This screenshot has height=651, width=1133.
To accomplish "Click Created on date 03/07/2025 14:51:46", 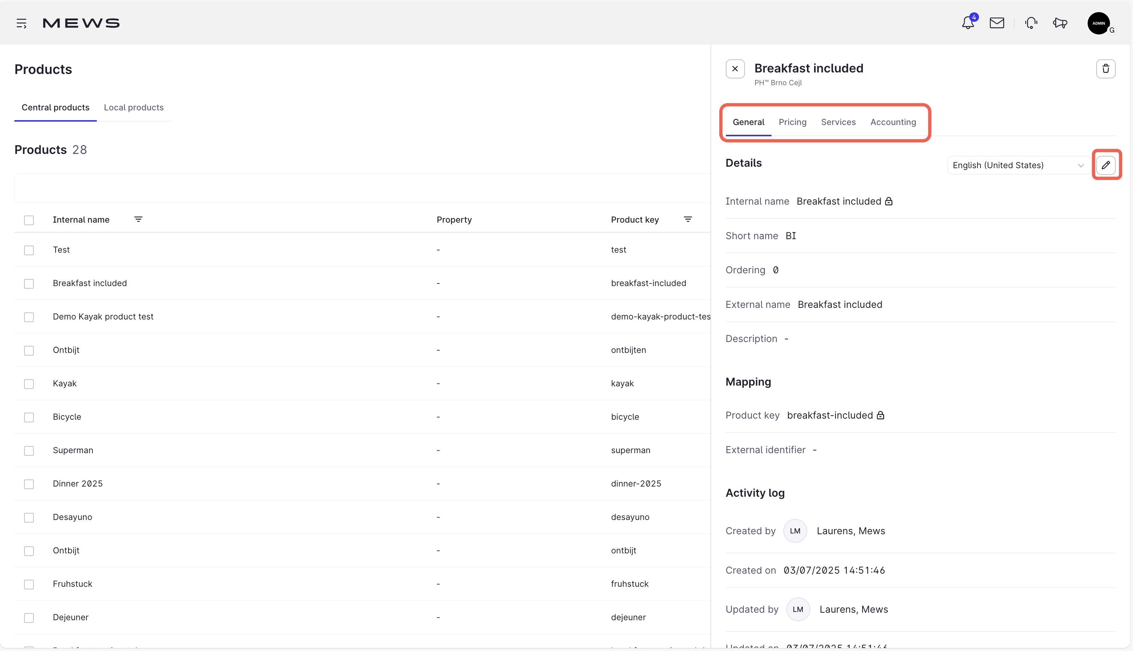I will tap(834, 571).
